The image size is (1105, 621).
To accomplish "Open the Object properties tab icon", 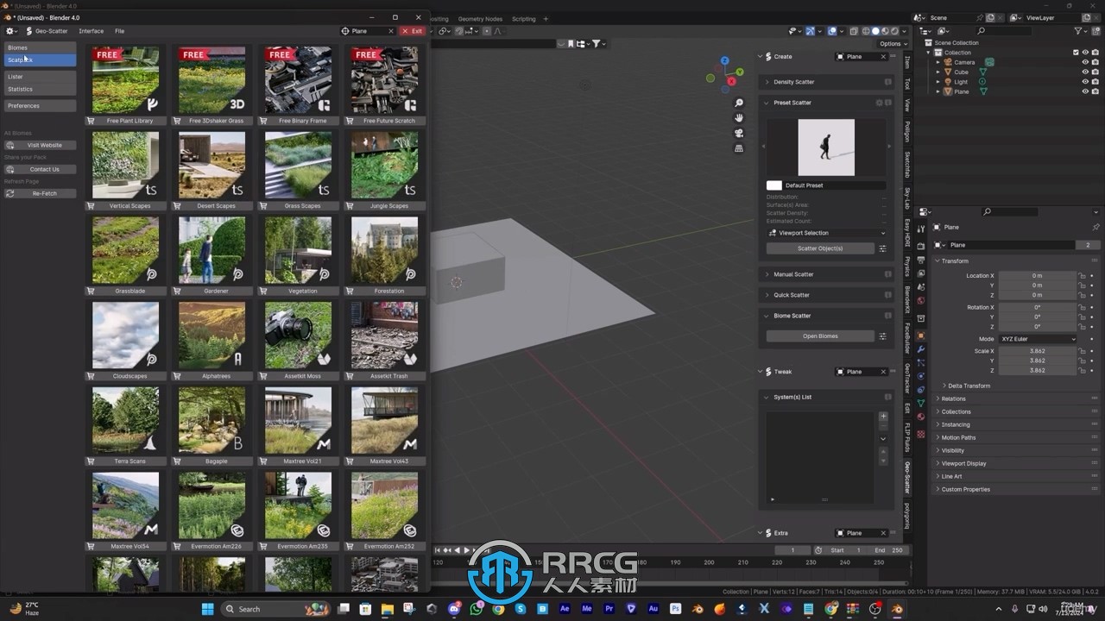I will pos(921,335).
